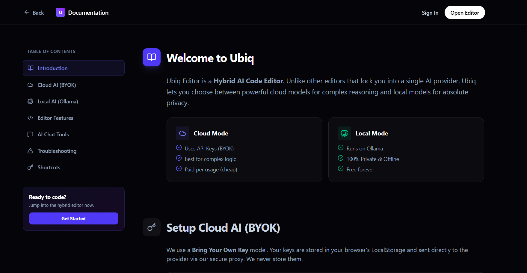Click the chat bubble icon for AI Chat Tools
Image resolution: width=527 pixels, height=273 pixels.
click(x=30, y=134)
